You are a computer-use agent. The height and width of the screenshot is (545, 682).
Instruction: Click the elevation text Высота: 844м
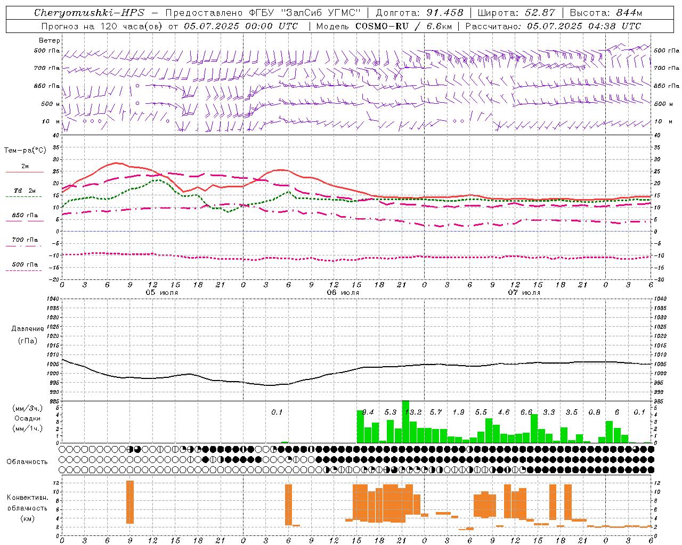click(x=606, y=13)
